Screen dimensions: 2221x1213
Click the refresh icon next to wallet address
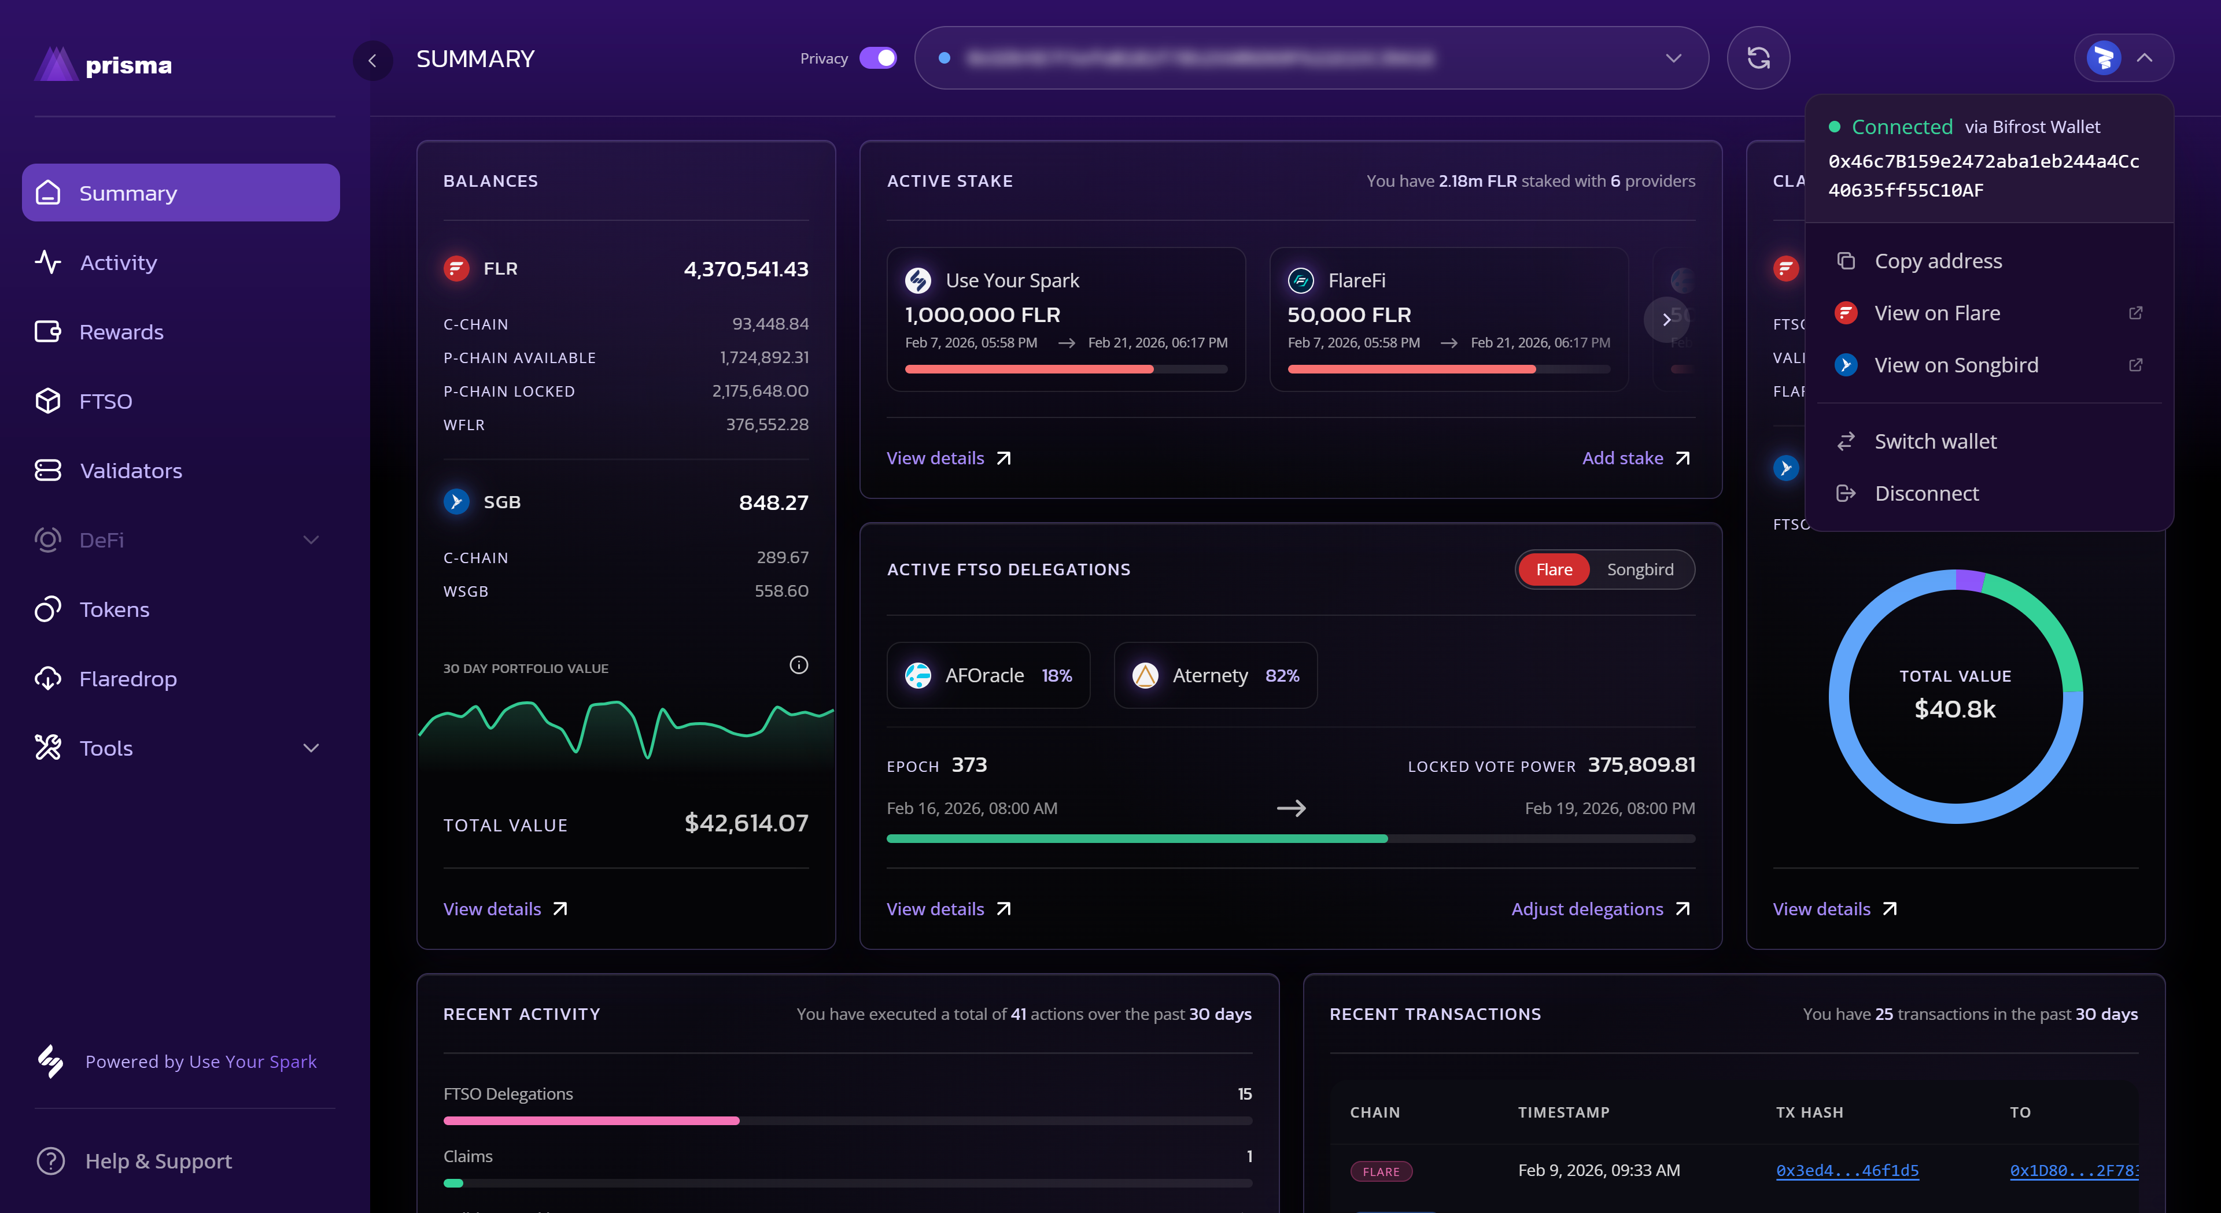1758,58
